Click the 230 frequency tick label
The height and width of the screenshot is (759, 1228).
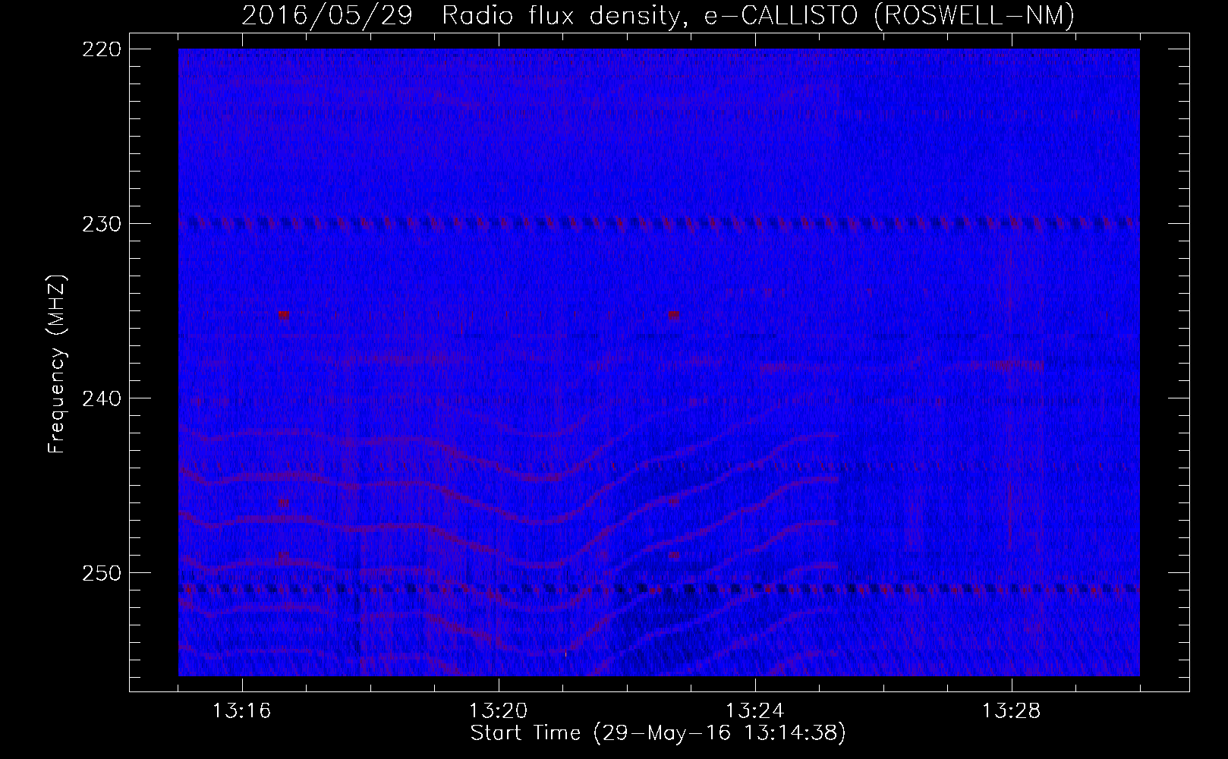click(101, 225)
